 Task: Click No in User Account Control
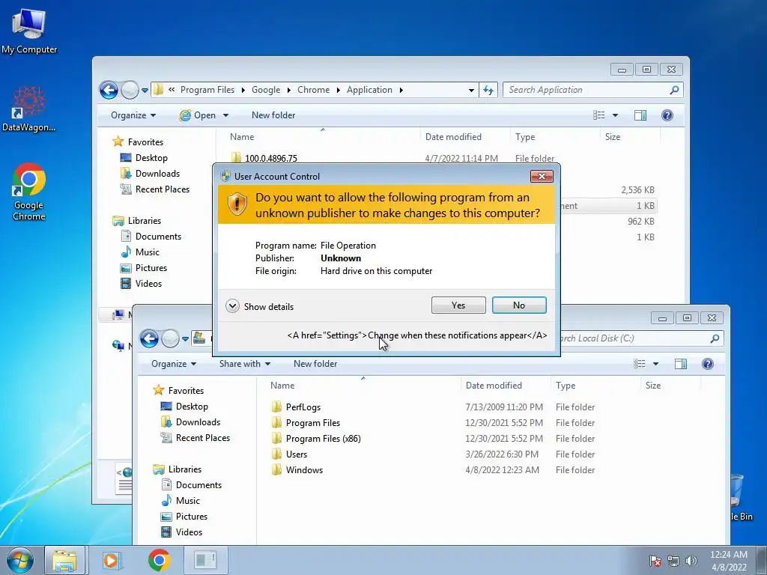coord(519,305)
